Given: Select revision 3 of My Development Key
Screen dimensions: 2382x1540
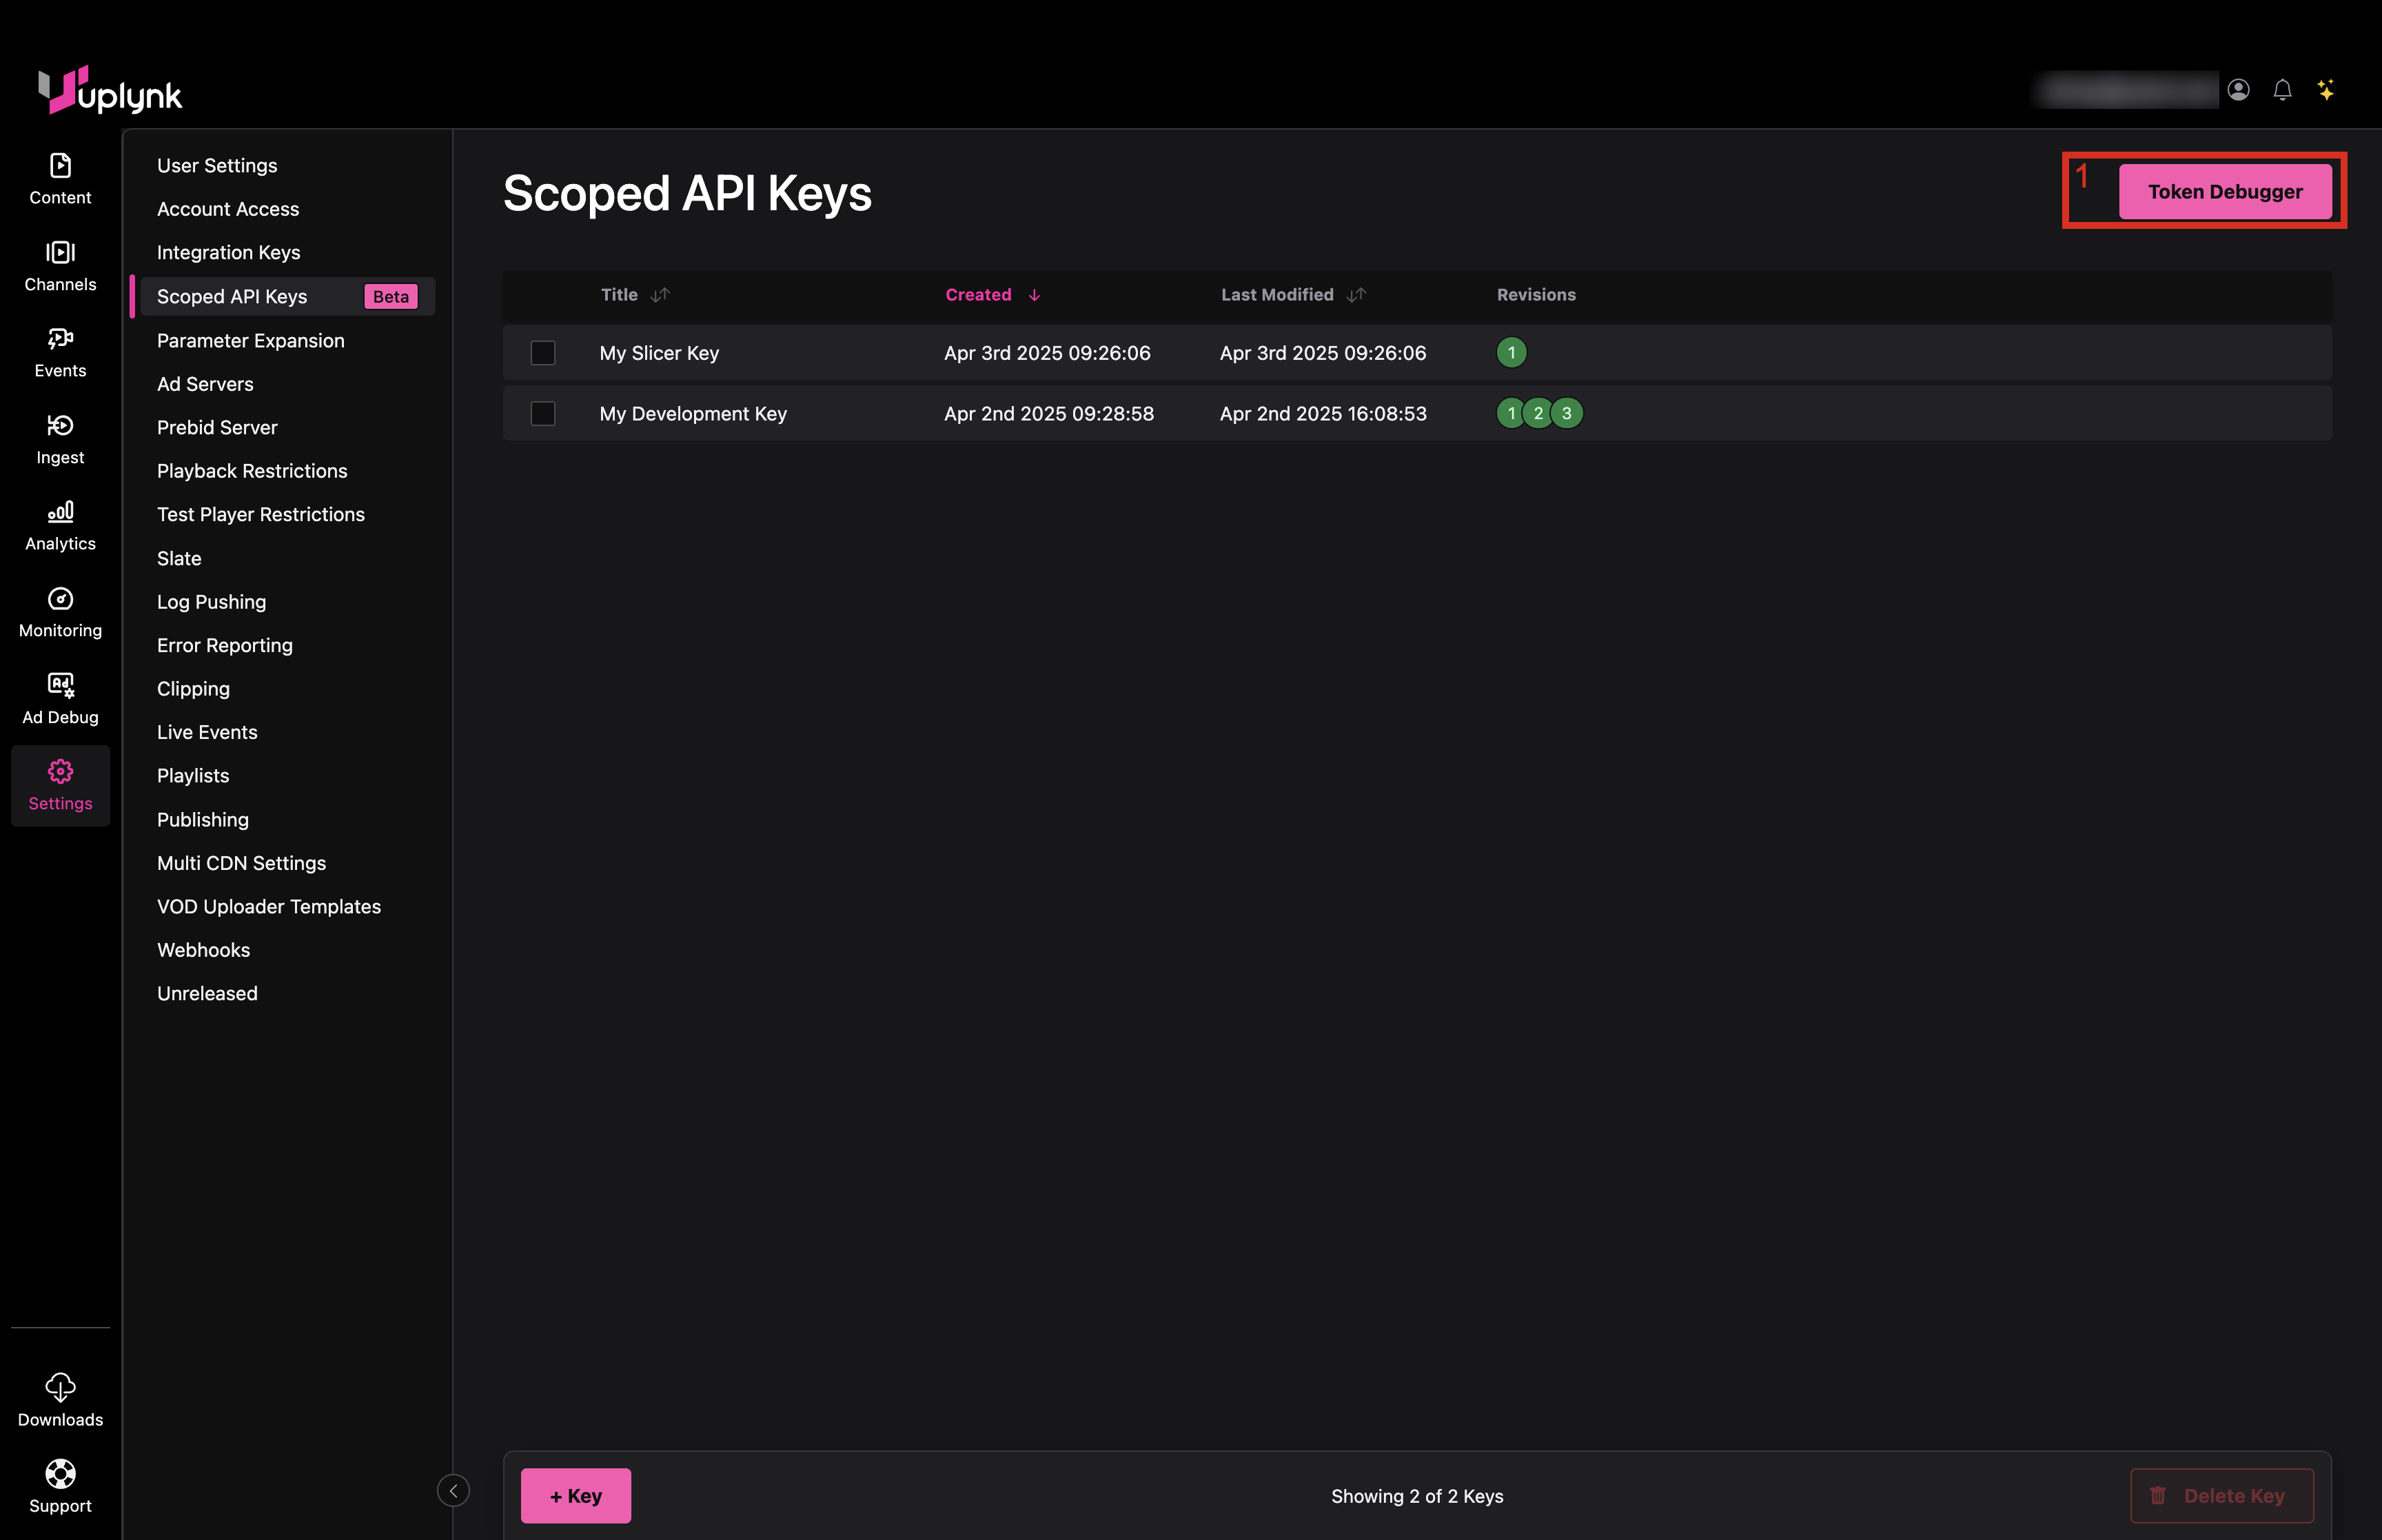Looking at the screenshot, I should 1567,413.
